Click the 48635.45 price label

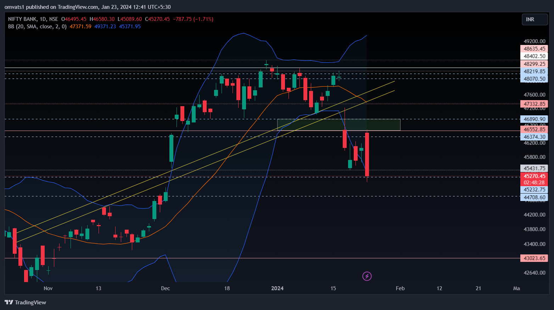coord(534,49)
